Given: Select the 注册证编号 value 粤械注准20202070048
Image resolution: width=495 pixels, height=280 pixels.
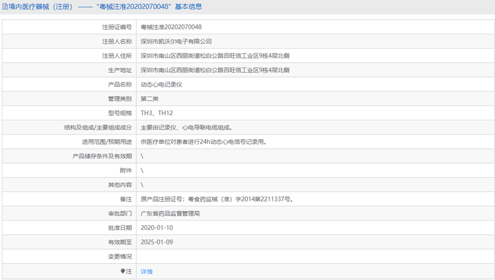Looking at the screenshot, I should 171,27.
